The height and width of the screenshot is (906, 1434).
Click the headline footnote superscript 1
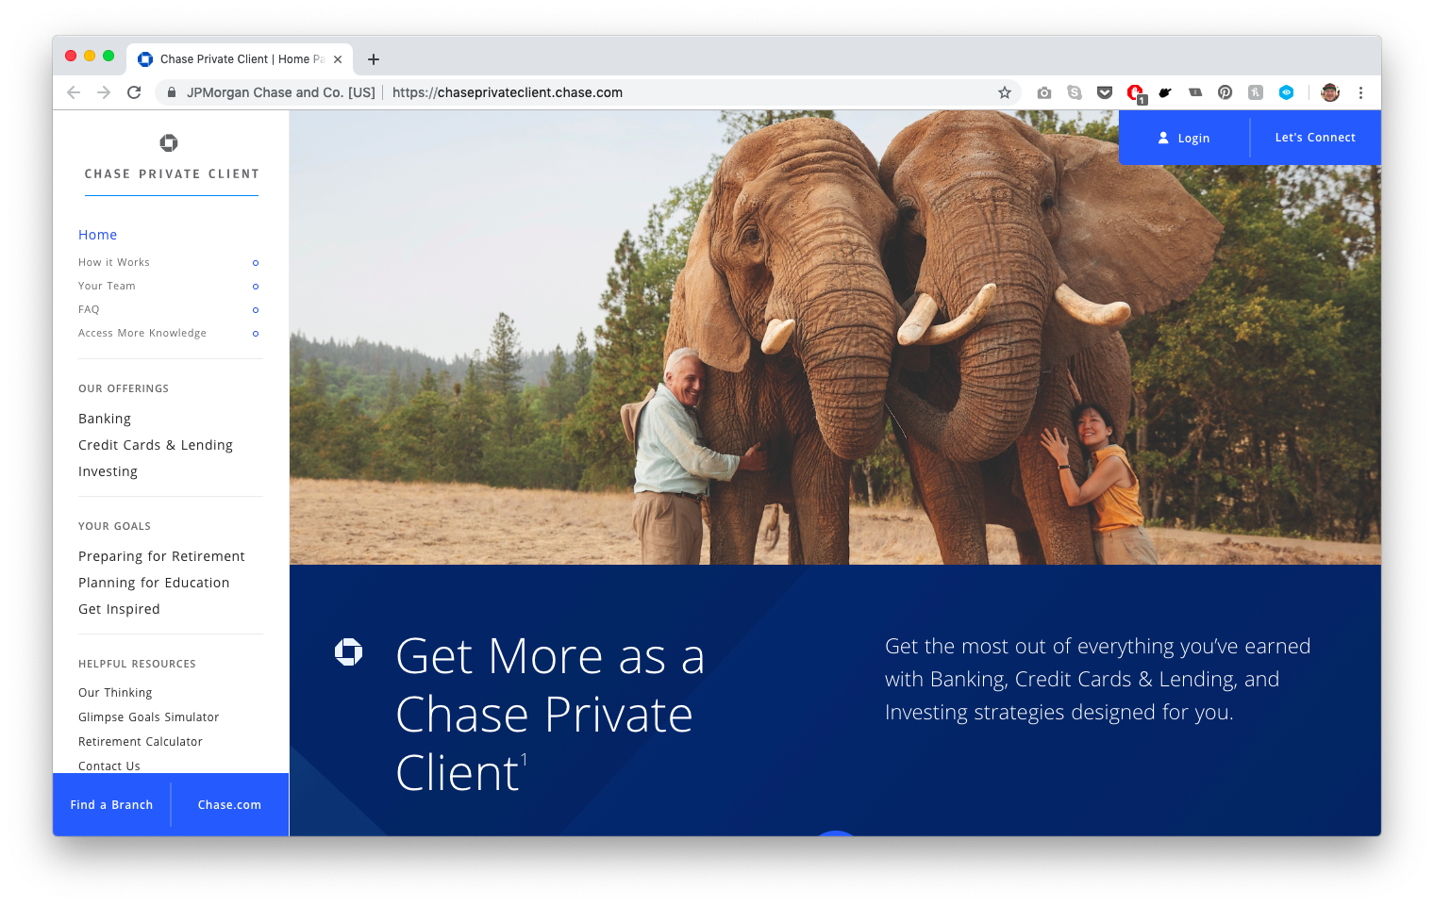pyautogui.click(x=525, y=759)
